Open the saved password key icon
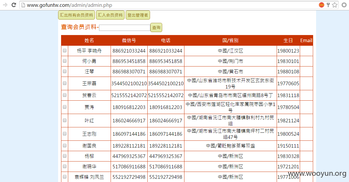The height and width of the screenshot is (182, 349). coord(328,5)
